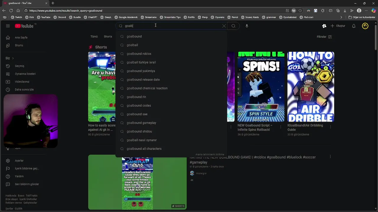Focus the YouTube search input field
The image size is (378, 212).
coord(172,26)
